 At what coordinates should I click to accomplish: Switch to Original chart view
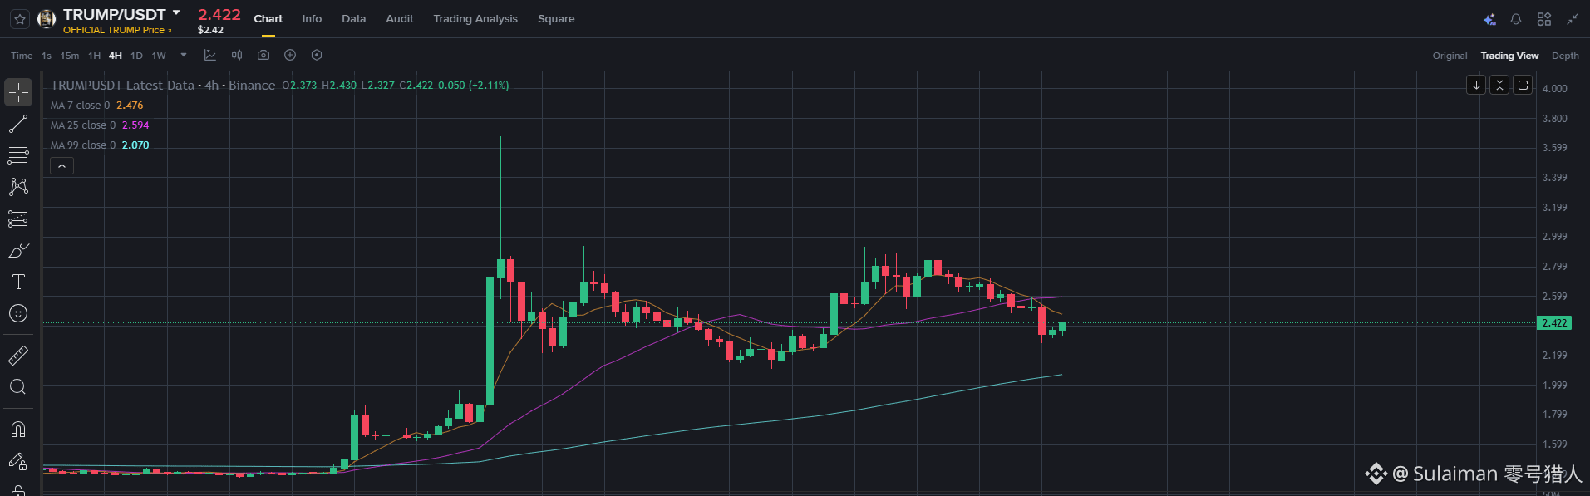[x=1450, y=56]
